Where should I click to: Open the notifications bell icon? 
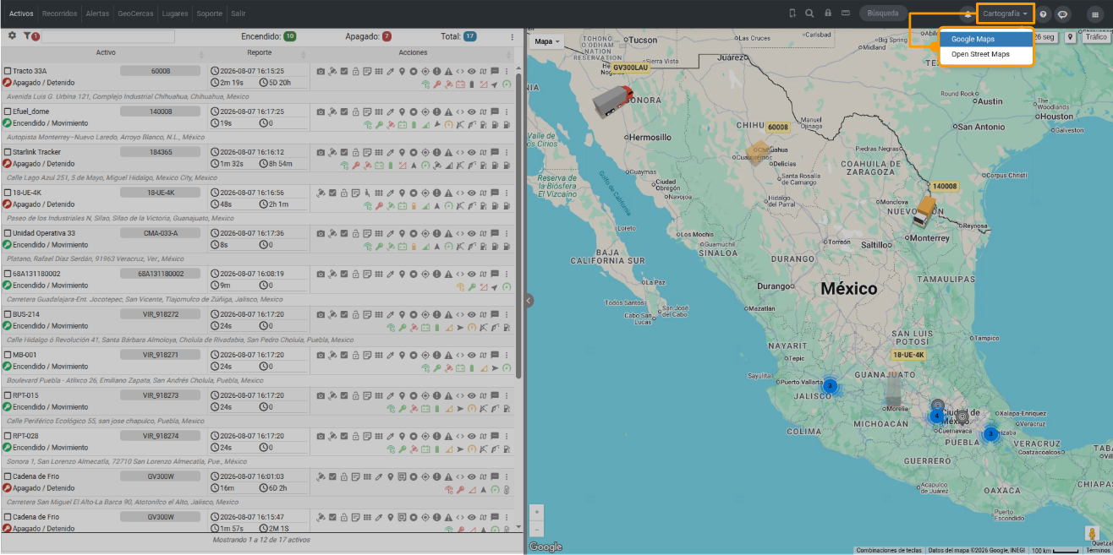pos(968,14)
